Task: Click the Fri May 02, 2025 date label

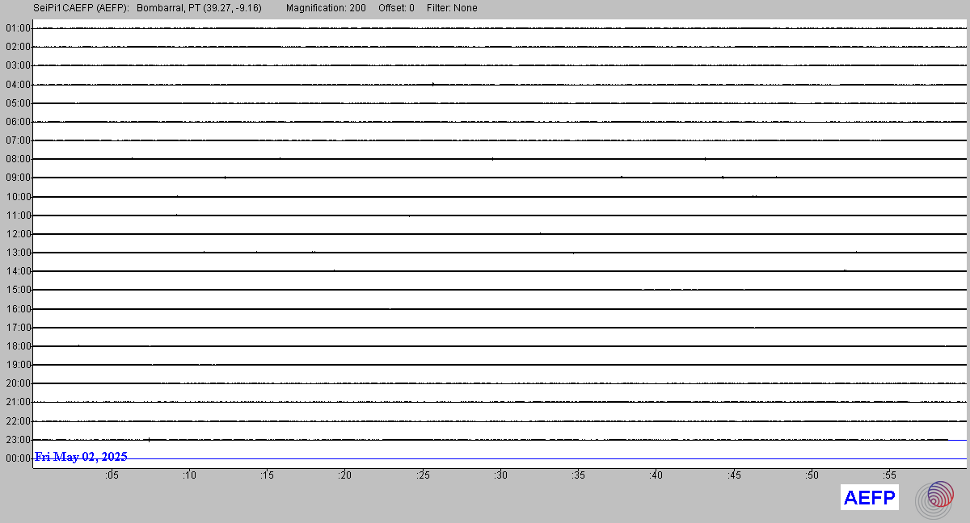Action: click(x=81, y=457)
